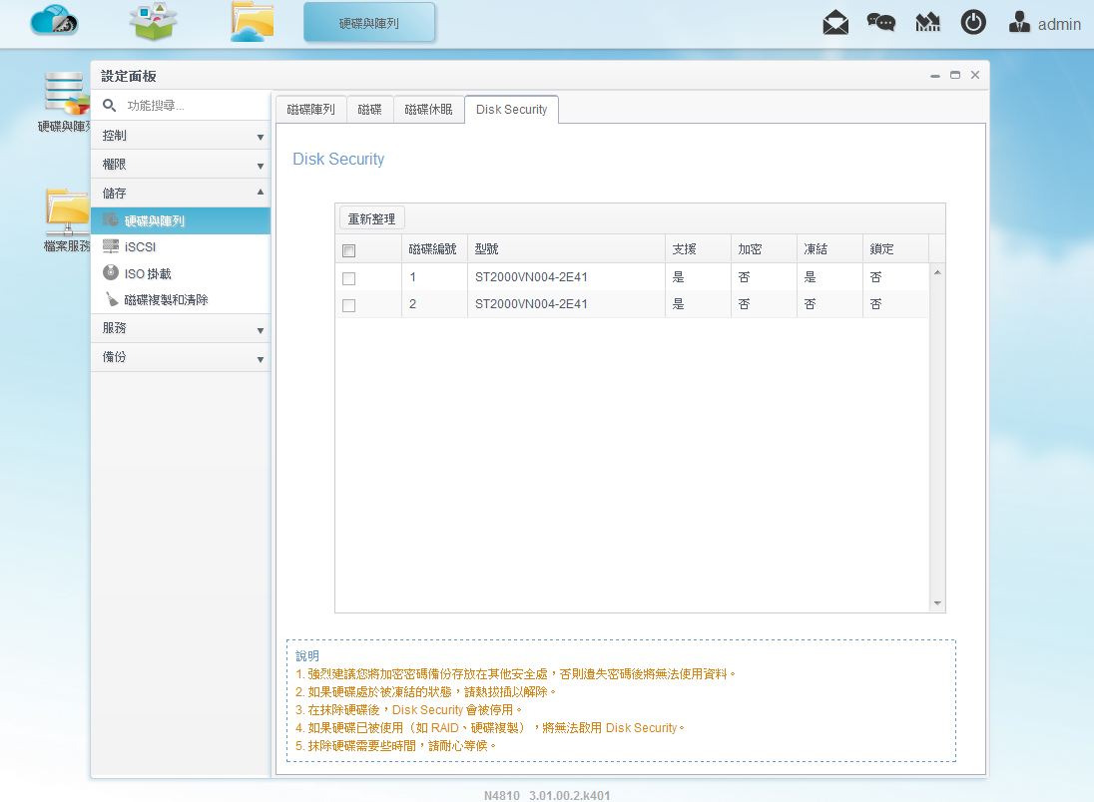Close the 設定面板 window
Screen dimensions: 1094x802
click(x=975, y=75)
